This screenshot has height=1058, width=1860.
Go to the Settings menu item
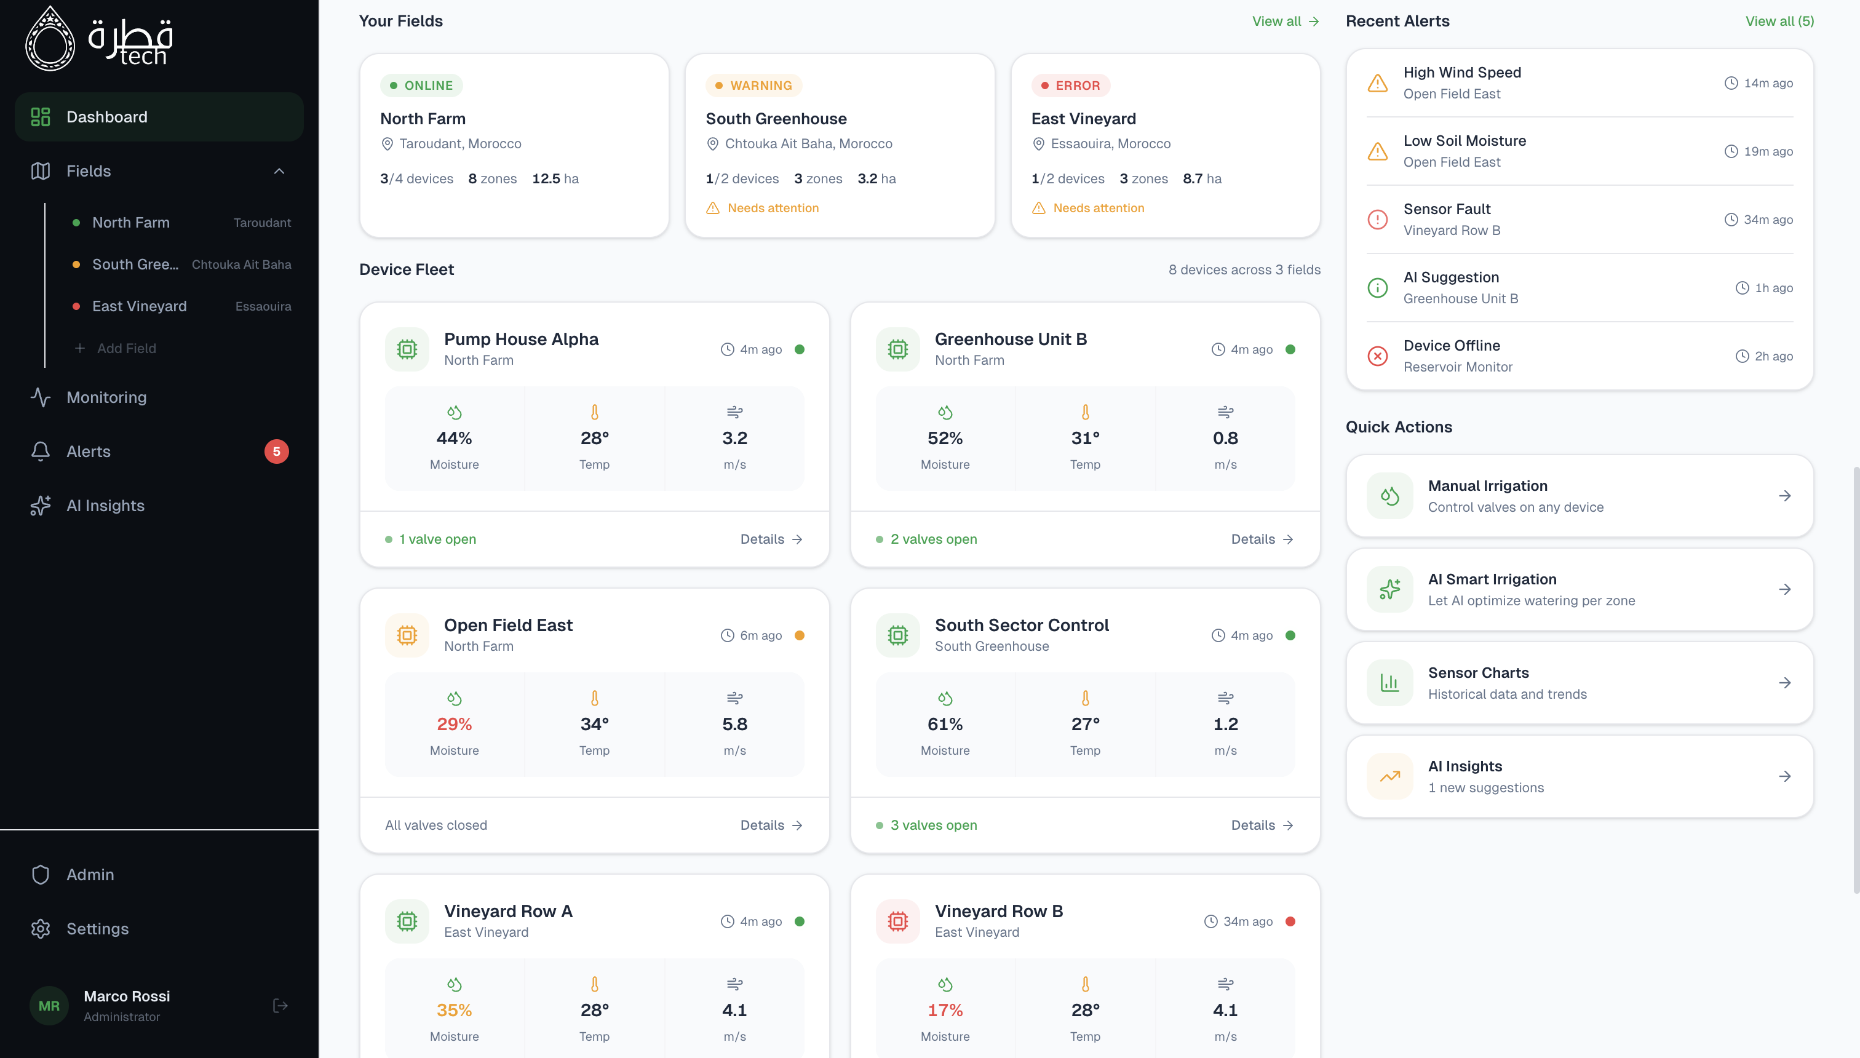97,929
